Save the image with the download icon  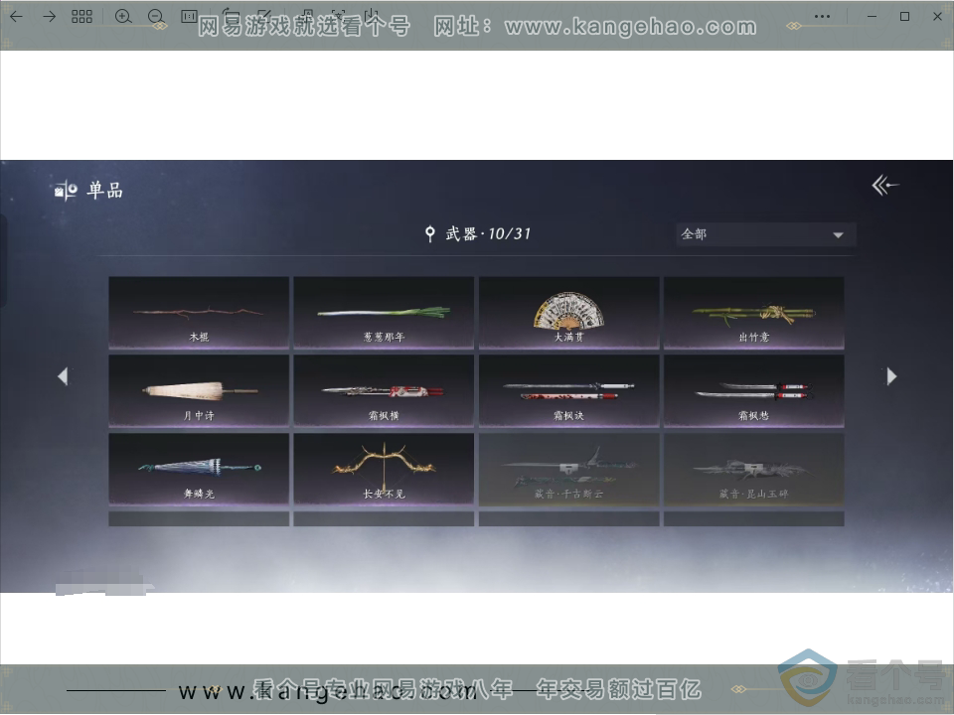pos(371,15)
